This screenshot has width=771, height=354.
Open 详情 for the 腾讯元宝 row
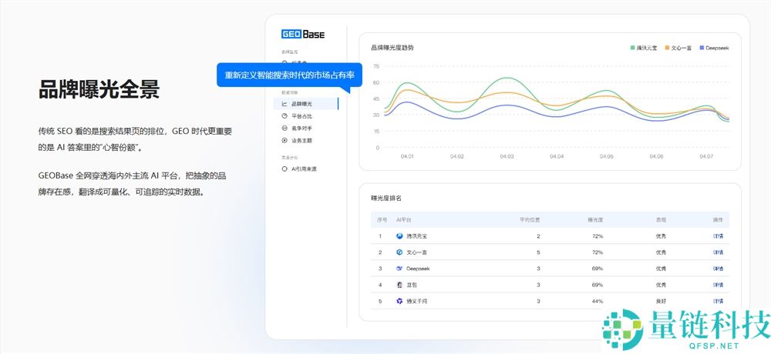(718, 236)
